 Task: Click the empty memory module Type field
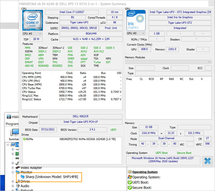173,73
